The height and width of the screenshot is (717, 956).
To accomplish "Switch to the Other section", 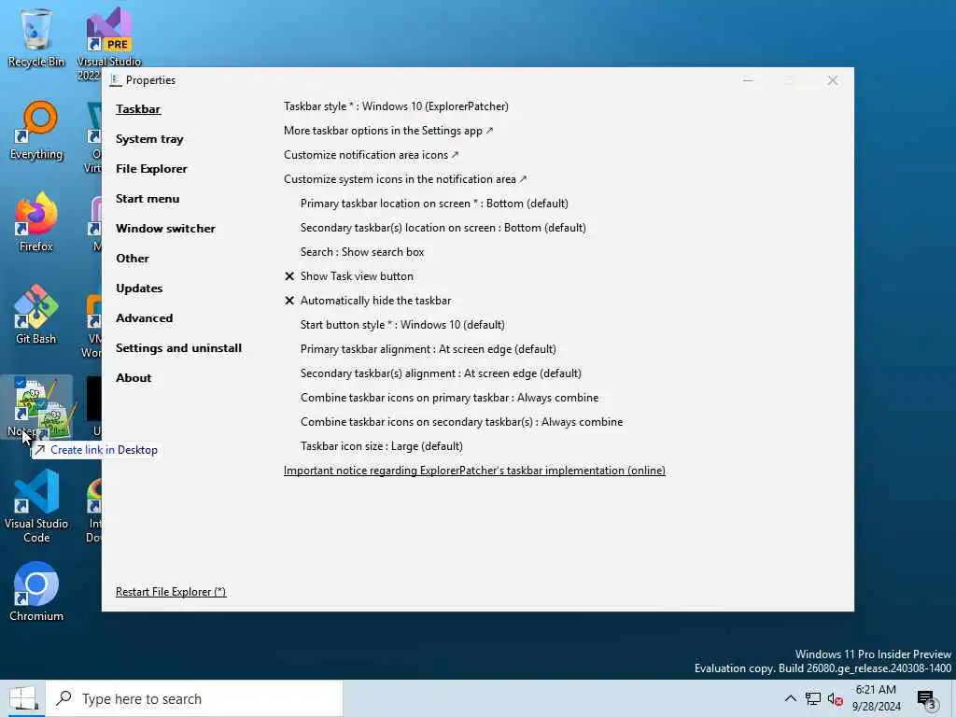I will pyautogui.click(x=133, y=259).
